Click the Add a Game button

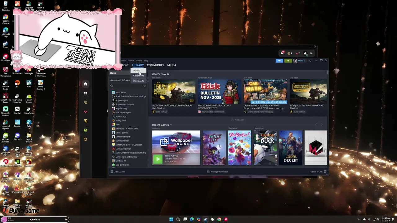118,172
